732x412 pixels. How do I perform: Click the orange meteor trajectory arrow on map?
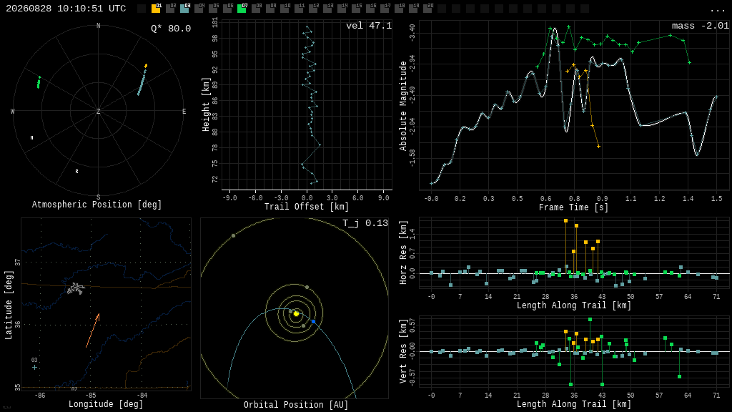[92, 330]
